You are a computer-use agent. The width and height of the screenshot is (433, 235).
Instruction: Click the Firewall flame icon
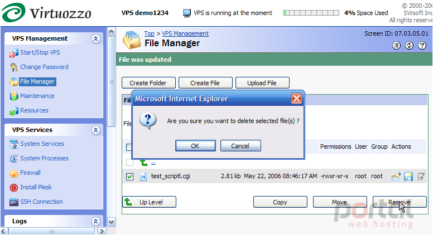(14, 173)
